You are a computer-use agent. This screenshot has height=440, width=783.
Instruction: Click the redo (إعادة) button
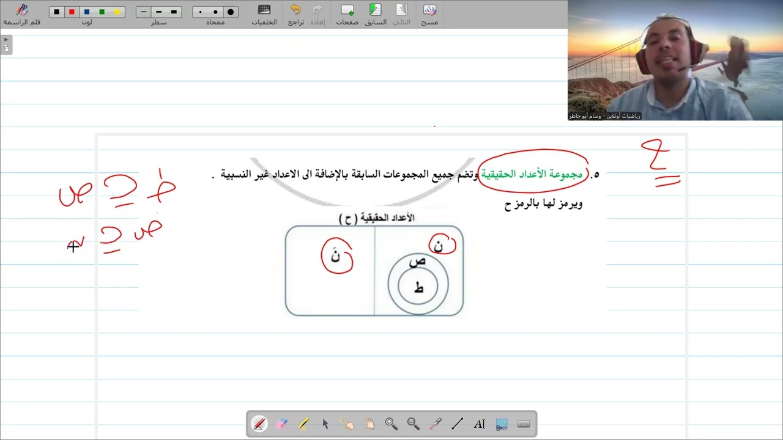317,15
